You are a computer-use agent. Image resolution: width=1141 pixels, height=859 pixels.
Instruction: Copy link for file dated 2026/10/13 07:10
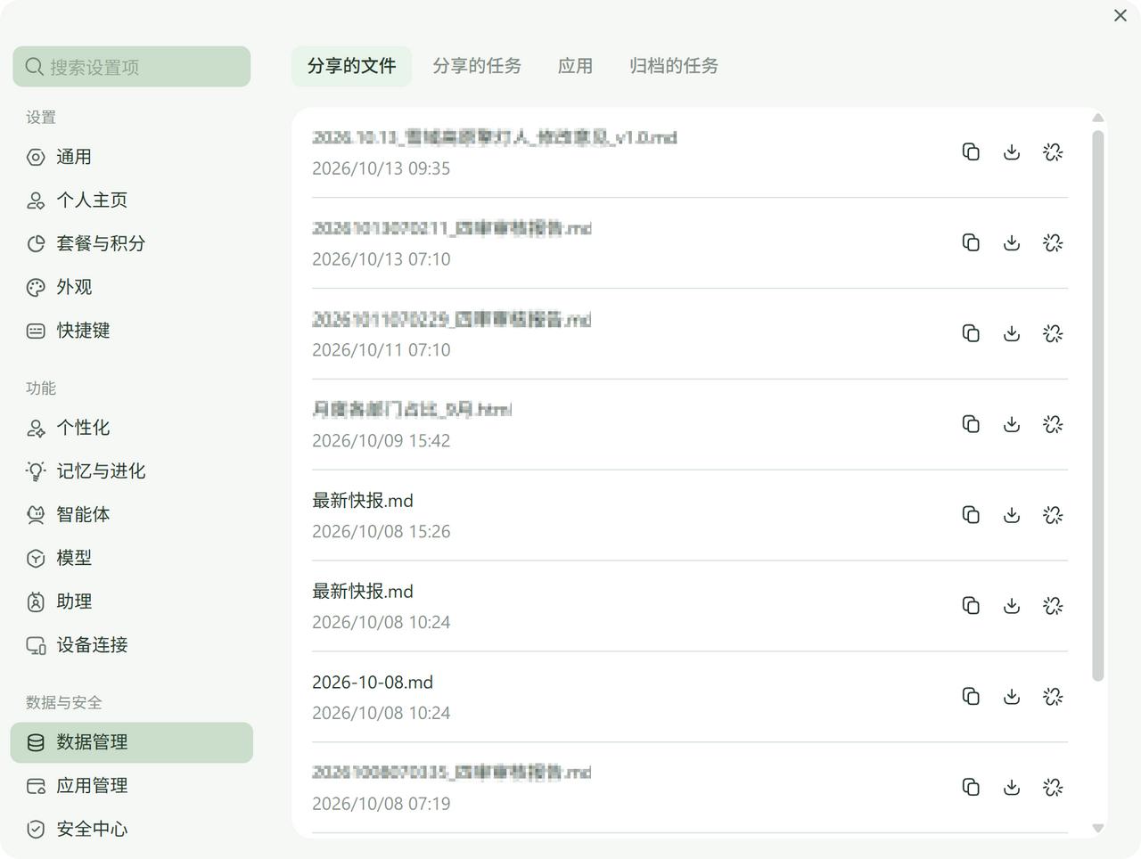[x=971, y=242]
